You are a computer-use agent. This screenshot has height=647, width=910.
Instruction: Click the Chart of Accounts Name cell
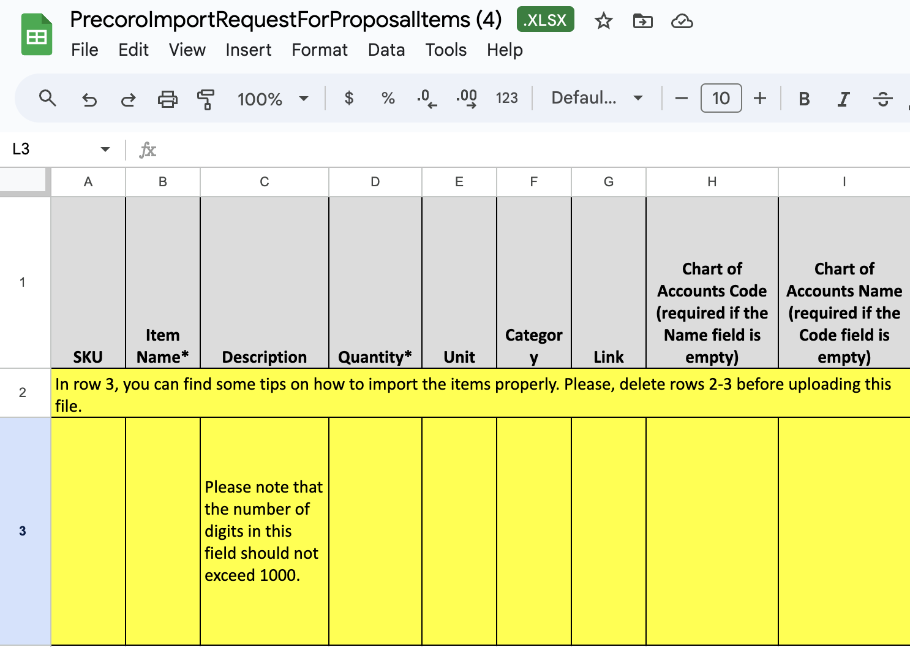click(844, 282)
